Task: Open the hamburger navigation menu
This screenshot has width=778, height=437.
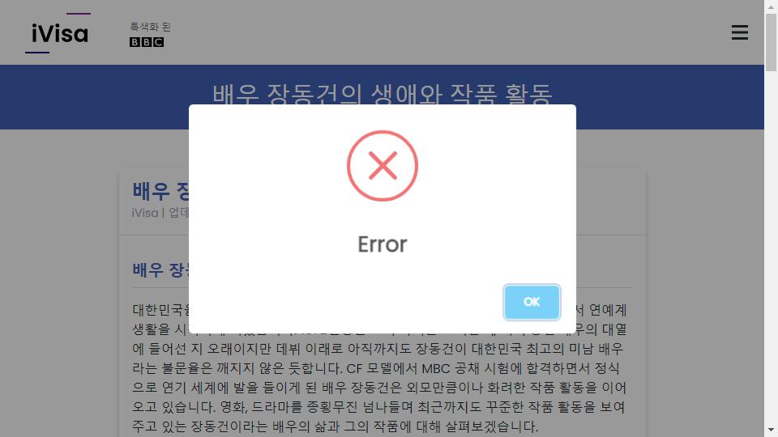Action: coord(739,32)
